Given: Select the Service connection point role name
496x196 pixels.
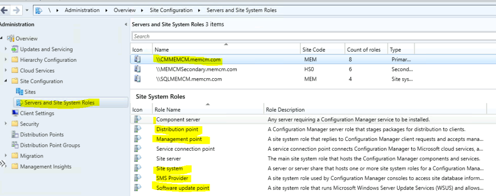Looking at the screenshot, I should (186, 149).
